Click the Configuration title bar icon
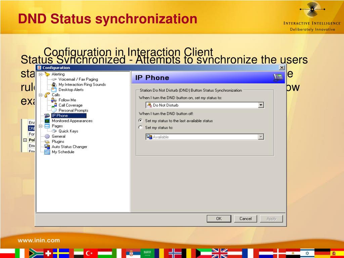344x258 pixels. (39, 68)
